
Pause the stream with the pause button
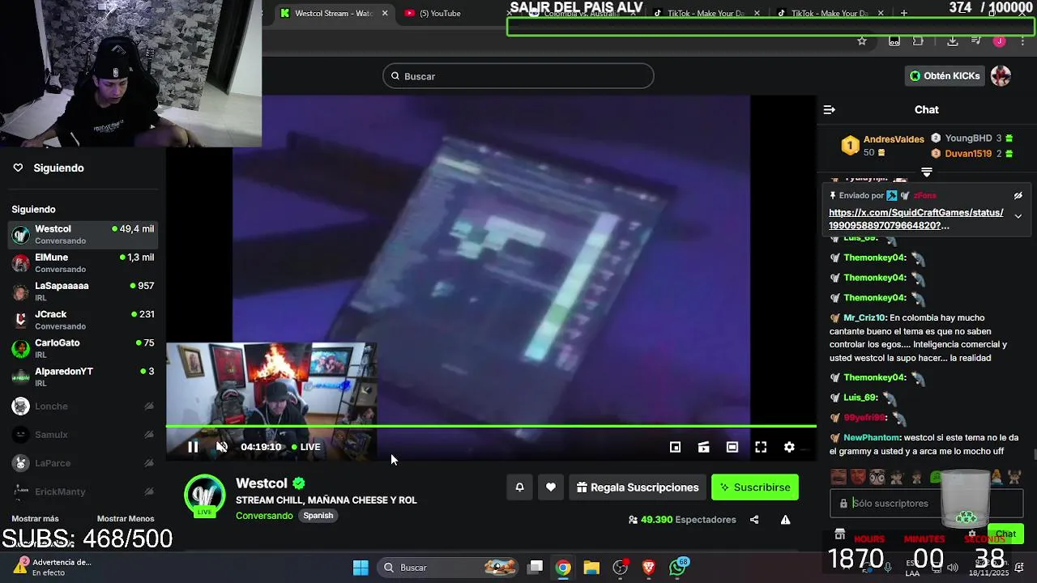193,447
